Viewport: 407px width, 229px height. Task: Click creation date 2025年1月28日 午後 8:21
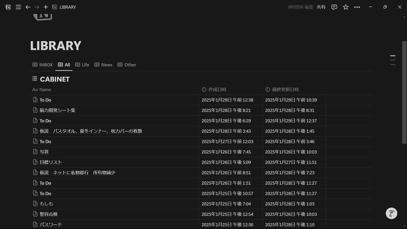(x=226, y=110)
